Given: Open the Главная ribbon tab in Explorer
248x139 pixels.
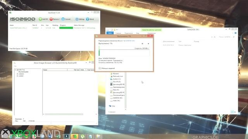Looking at the screenshot, I should 118,33.
